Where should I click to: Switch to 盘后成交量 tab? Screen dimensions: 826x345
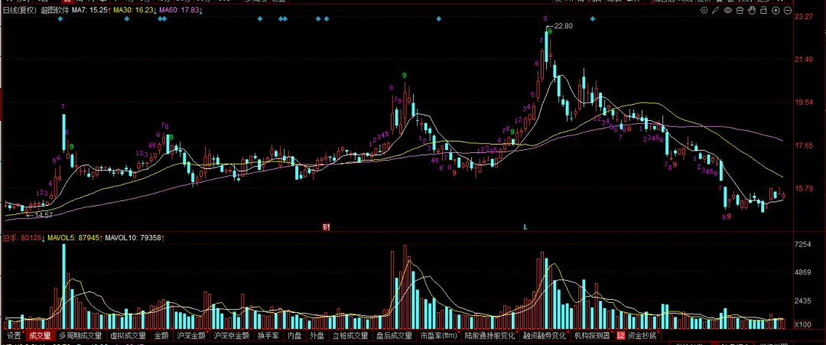394,335
